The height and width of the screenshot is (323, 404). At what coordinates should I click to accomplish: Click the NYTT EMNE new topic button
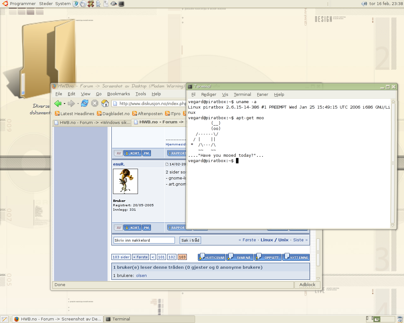point(296,257)
